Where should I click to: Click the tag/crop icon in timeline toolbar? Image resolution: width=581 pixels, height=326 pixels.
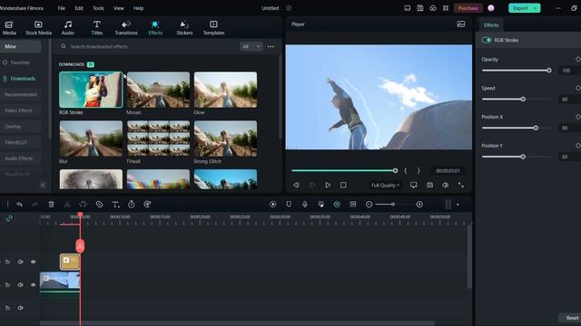99,204
